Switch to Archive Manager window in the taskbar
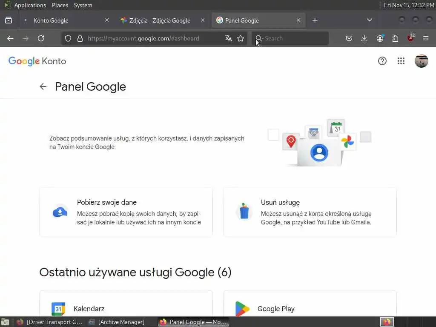This screenshot has height=327, width=436. [x=117, y=322]
